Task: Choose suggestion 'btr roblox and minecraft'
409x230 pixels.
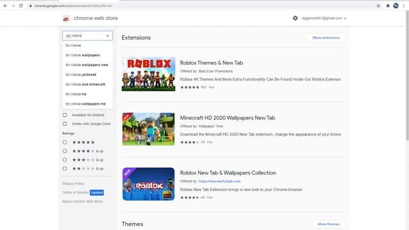Action: point(88,84)
